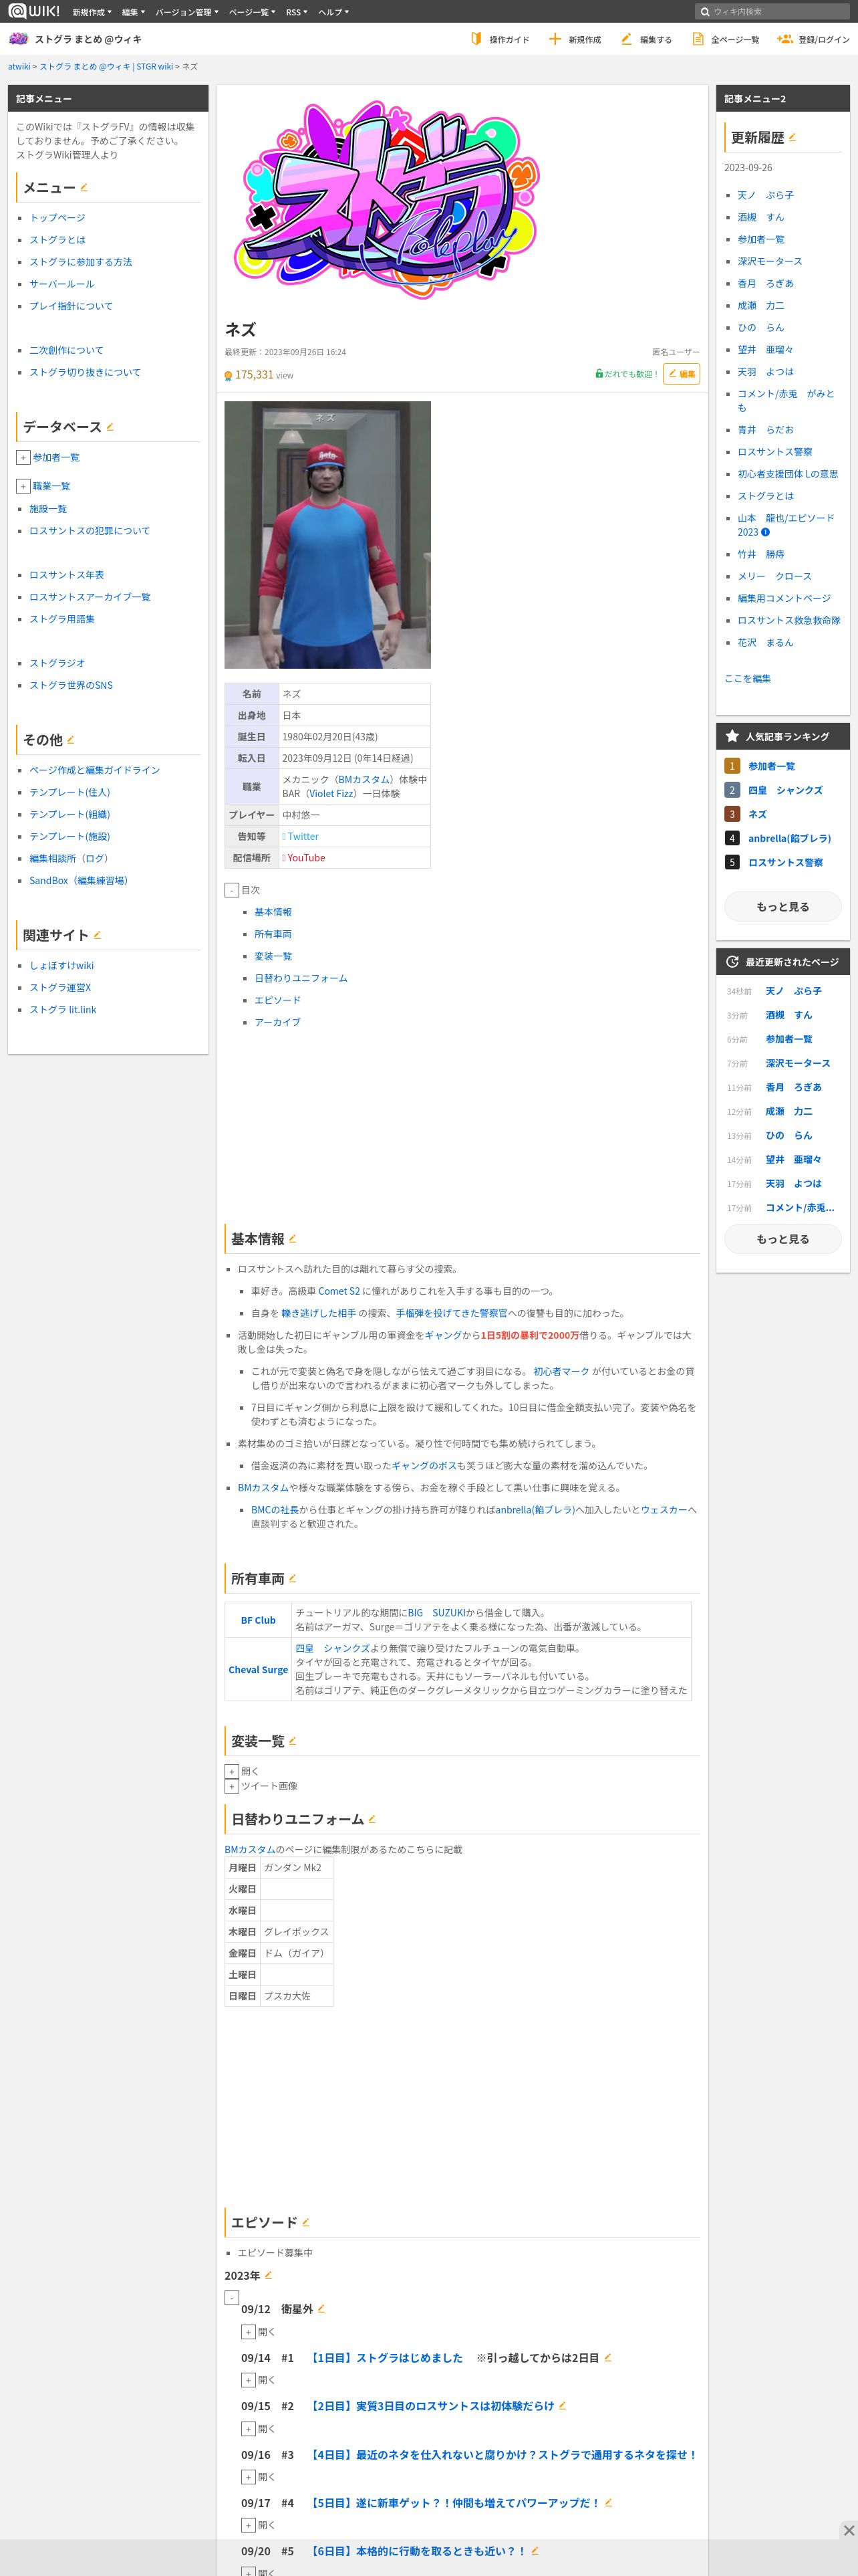Open the BMカスタム link in 職業 row
This screenshot has height=2576, width=858.
365,779
